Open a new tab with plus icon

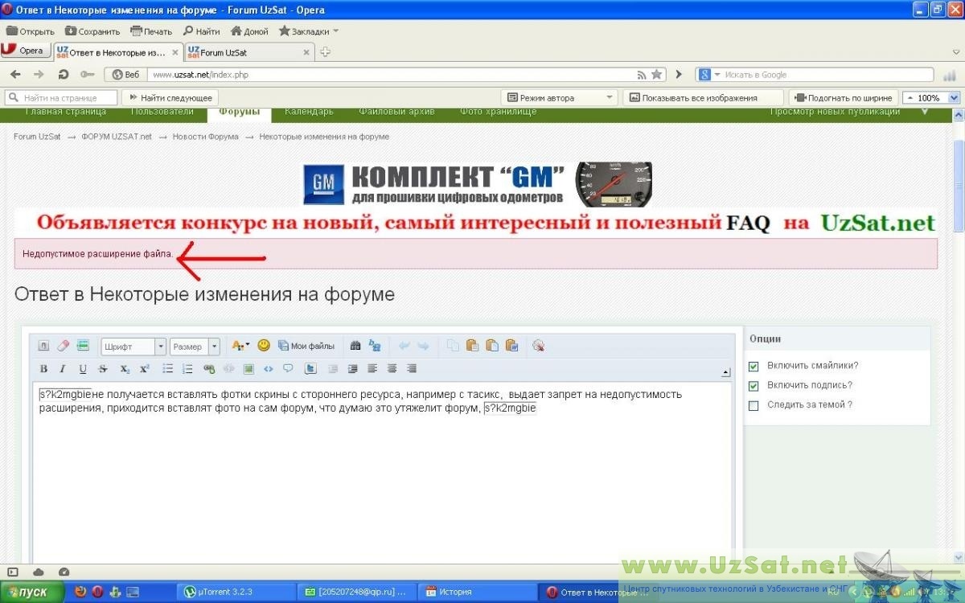(326, 52)
